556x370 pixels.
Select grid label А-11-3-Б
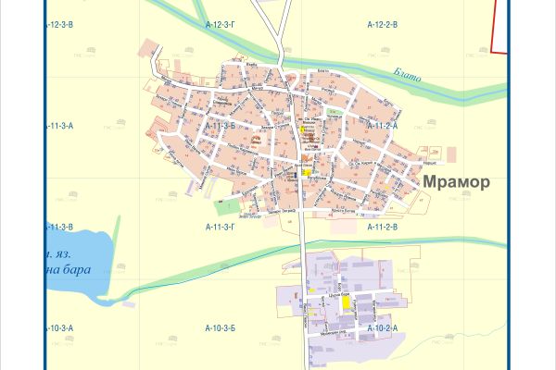click(x=221, y=126)
